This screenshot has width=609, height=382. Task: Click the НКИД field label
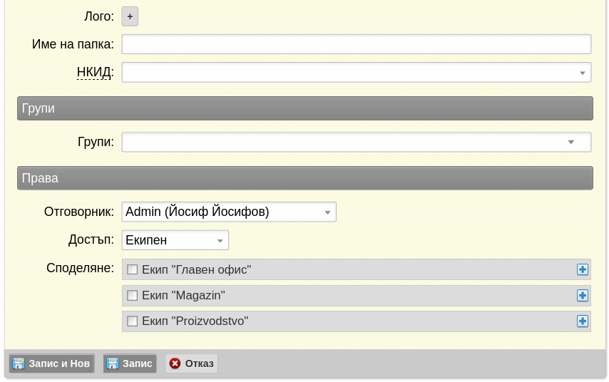click(x=95, y=72)
